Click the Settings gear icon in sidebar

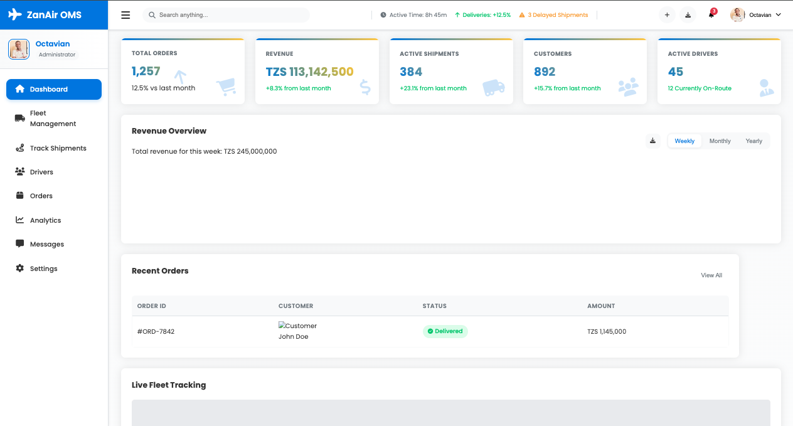tap(19, 269)
